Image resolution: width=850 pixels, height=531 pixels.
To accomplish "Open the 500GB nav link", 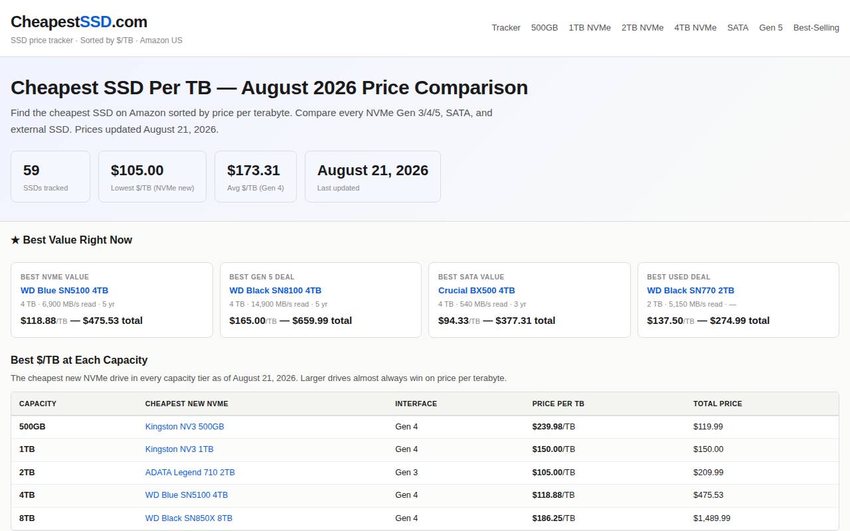I will [545, 28].
